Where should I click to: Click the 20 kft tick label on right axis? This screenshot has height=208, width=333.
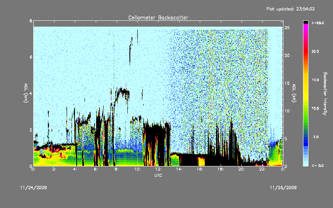(287, 55)
